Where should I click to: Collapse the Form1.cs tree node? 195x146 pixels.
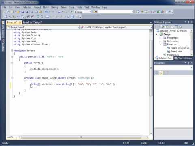160,45
